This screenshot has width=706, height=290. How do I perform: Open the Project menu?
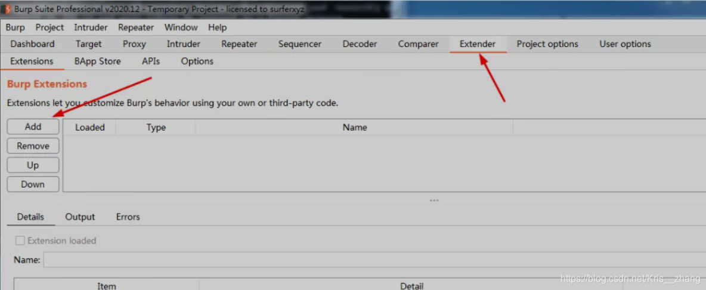pyautogui.click(x=49, y=27)
